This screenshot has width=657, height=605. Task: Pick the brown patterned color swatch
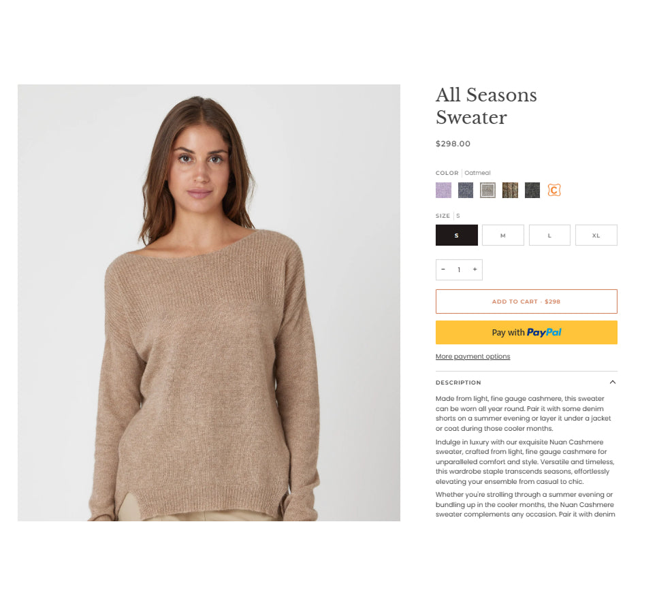coord(510,190)
